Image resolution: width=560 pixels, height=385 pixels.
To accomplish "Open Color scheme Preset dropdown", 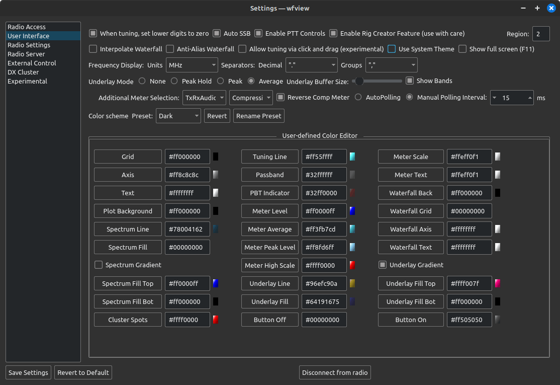I will tap(178, 116).
